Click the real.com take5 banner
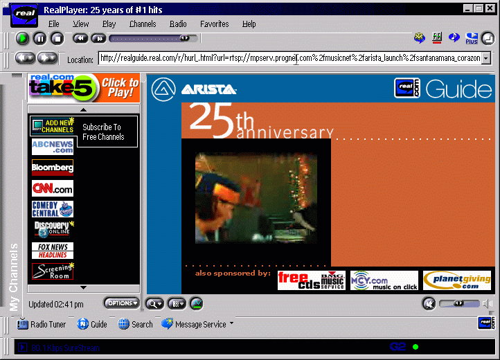The image size is (500, 360). point(84,88)
